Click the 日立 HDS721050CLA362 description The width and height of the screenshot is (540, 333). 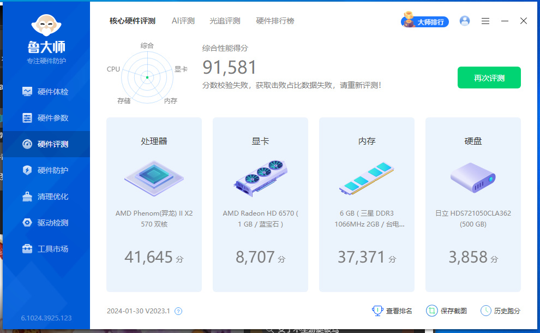click(473, 218)
